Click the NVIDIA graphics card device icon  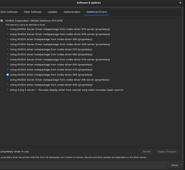tap(2, 21)
